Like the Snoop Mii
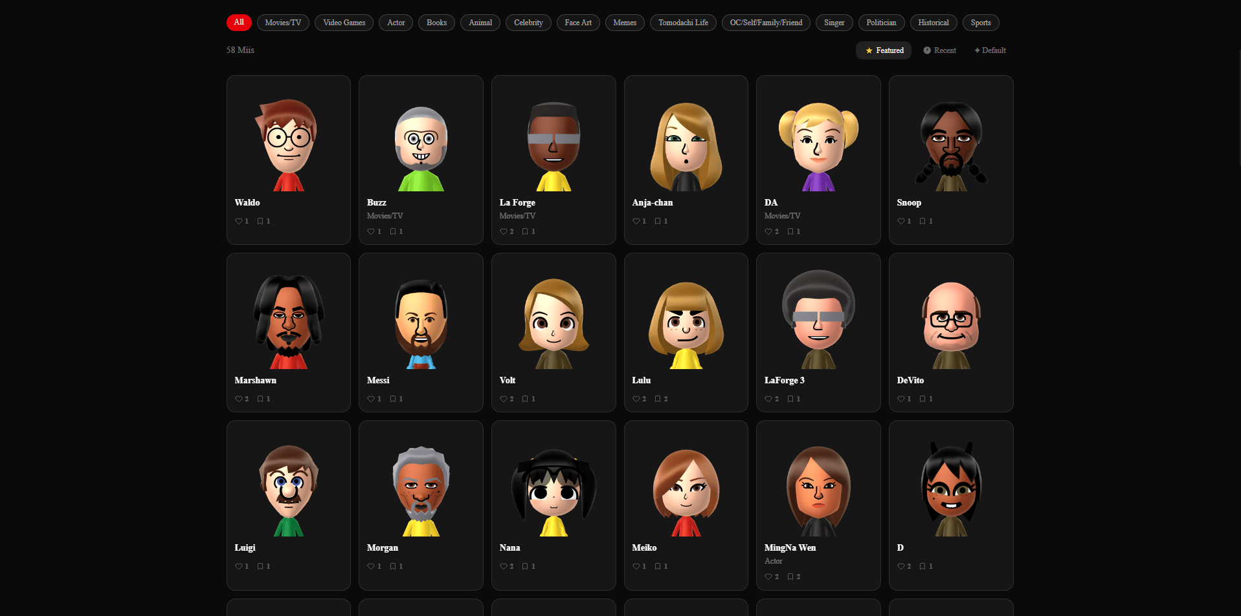 coord(901,221)
